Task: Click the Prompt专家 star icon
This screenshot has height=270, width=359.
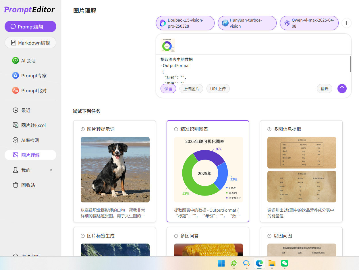Action: coord(15,76)
